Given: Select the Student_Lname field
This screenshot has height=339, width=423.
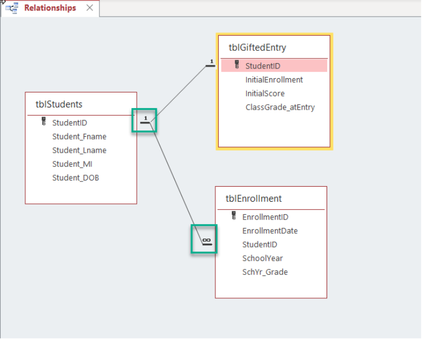Looking at the screenshot, I should click(79, 151).
